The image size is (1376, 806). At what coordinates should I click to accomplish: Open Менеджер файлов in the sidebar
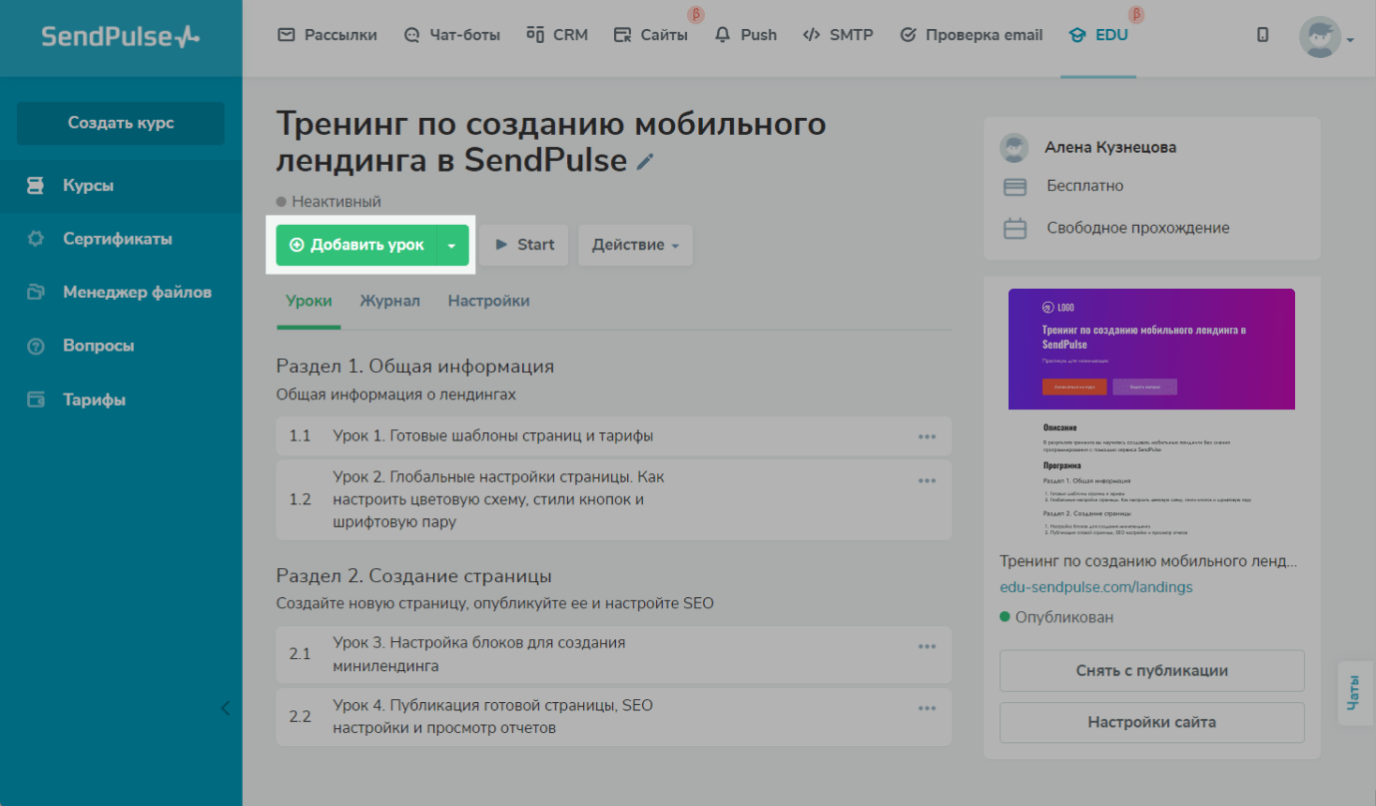coord(137,293)
